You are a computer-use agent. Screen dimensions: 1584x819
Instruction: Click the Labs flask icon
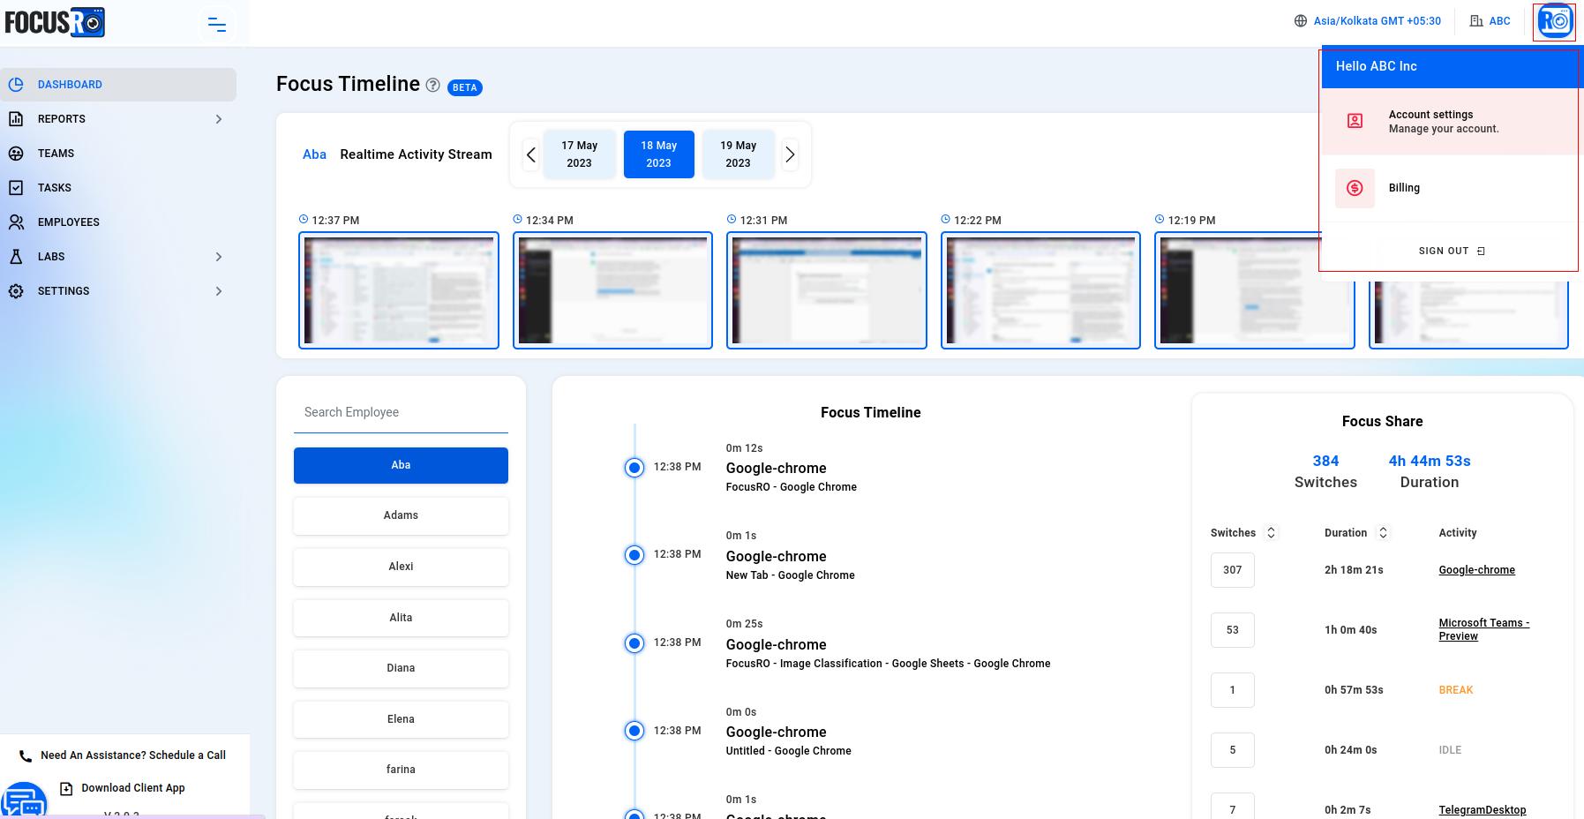click(x=16, y=257)
